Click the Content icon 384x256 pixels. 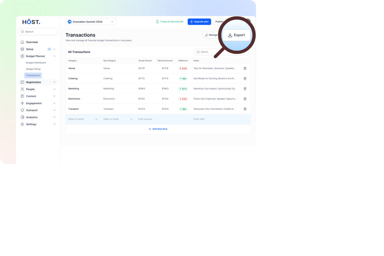(x=22, y=96)
